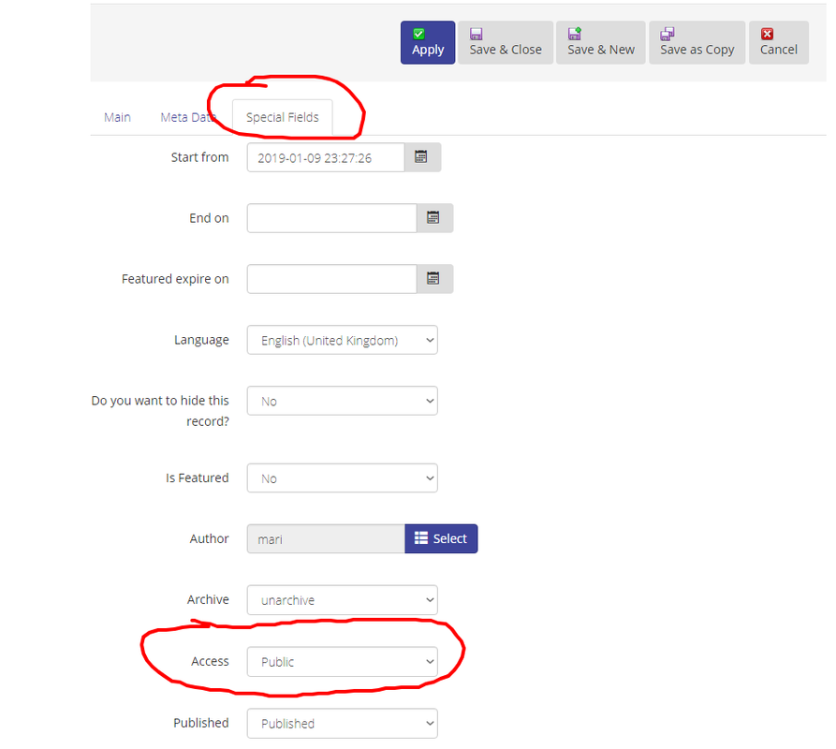
Task: Click Save & New button
Action: pos(600,43)
